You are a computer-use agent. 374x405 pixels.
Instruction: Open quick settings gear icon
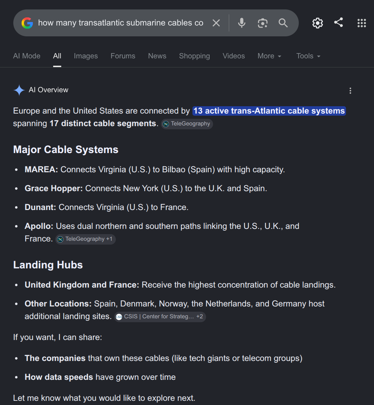tap(317, 23)
